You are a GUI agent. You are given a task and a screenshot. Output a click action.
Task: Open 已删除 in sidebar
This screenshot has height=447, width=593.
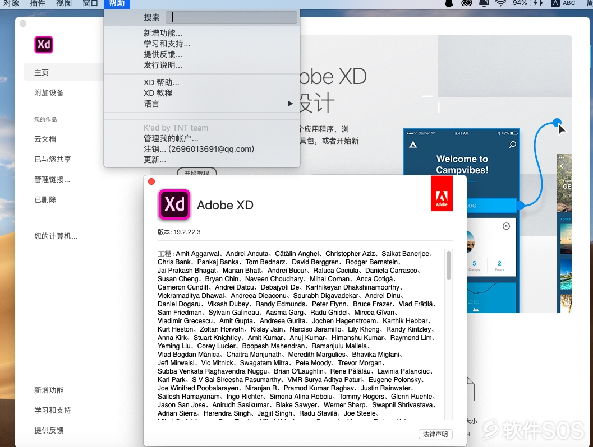[45, 199]
